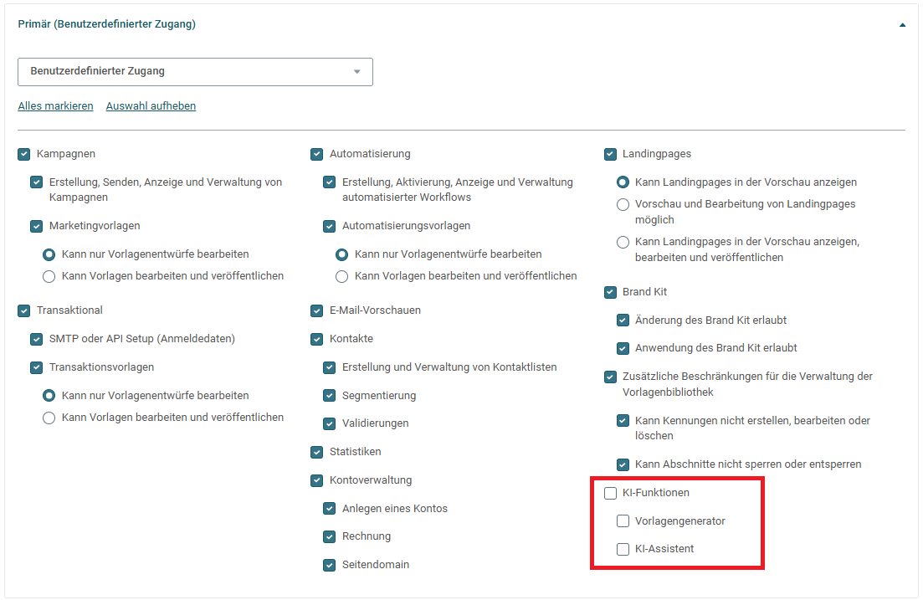Uncheck the Kampagnen checkbox

[24, 154]
